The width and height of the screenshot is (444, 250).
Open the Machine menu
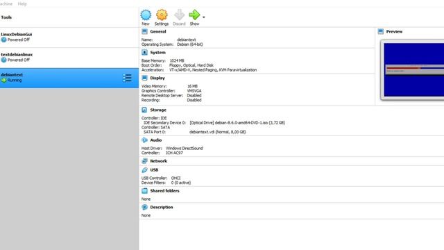click(6, 3)
